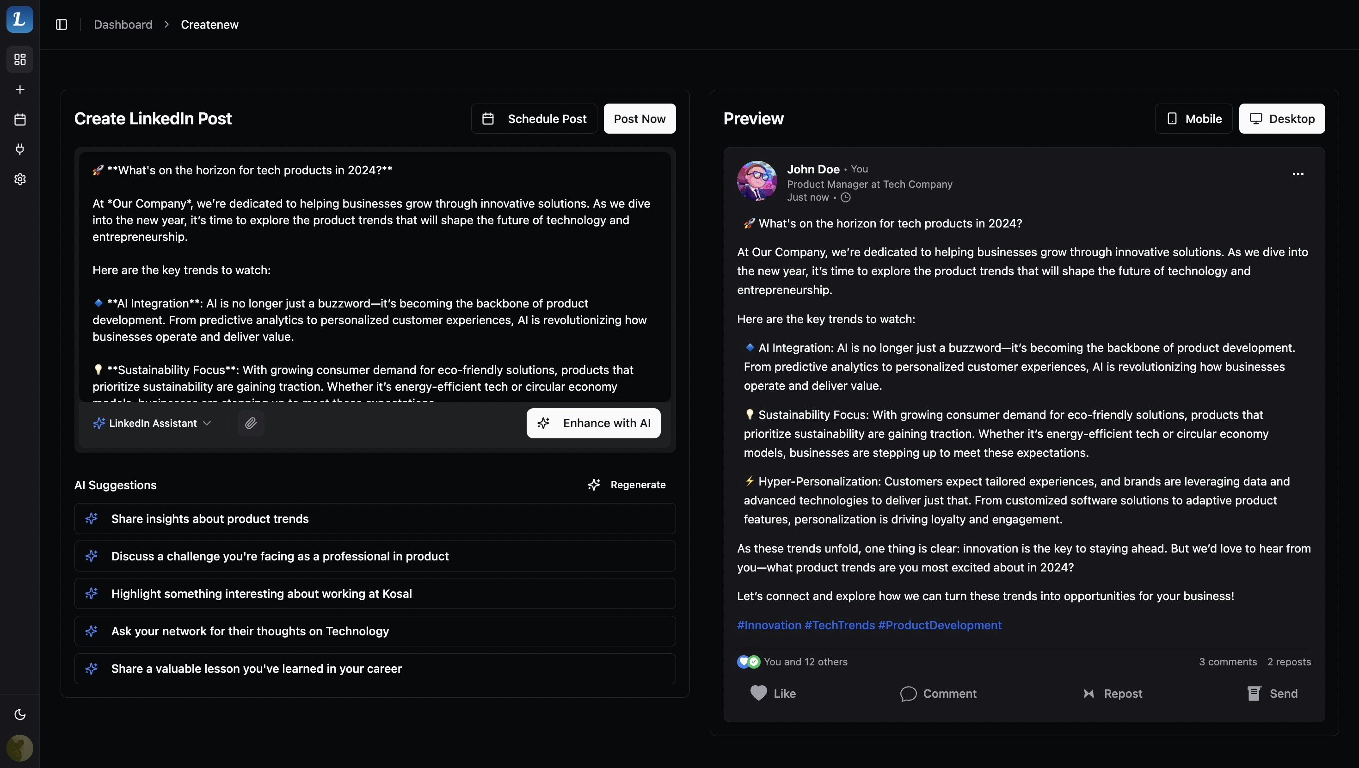Expand the LinkedIn Assistant dropdown
Image resolution: width=1359 pixels, height=768 pixels.
(153, 423)
